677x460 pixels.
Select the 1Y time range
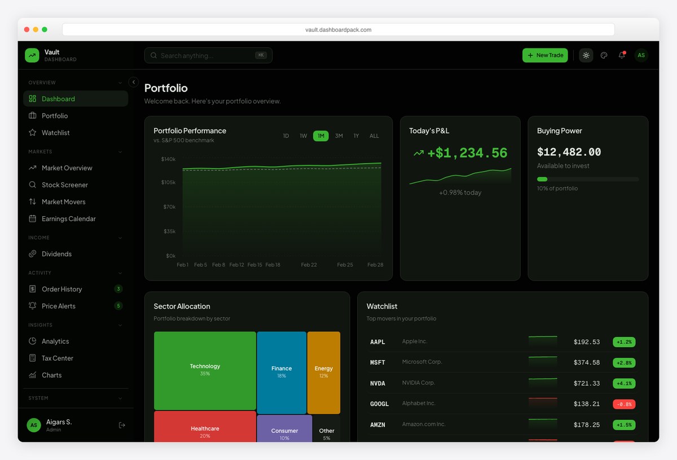coord(356,136)
